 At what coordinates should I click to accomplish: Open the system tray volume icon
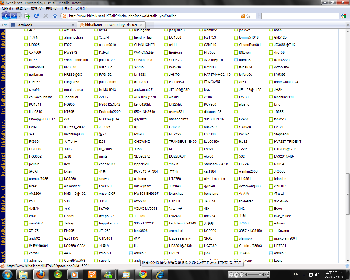[317, 275]
